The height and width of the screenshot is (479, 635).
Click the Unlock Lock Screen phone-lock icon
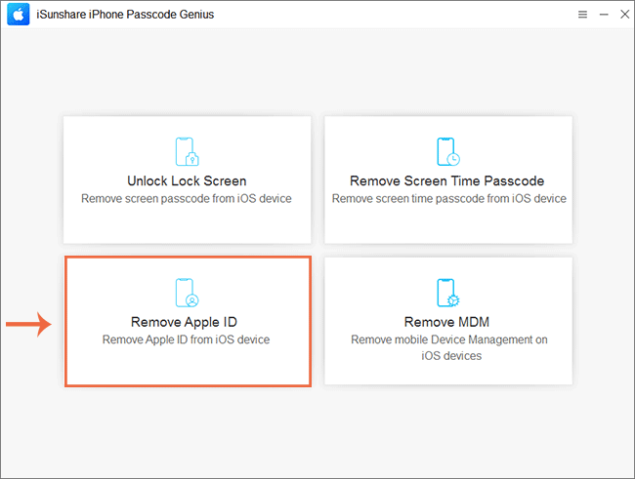(x=188, y=152)
